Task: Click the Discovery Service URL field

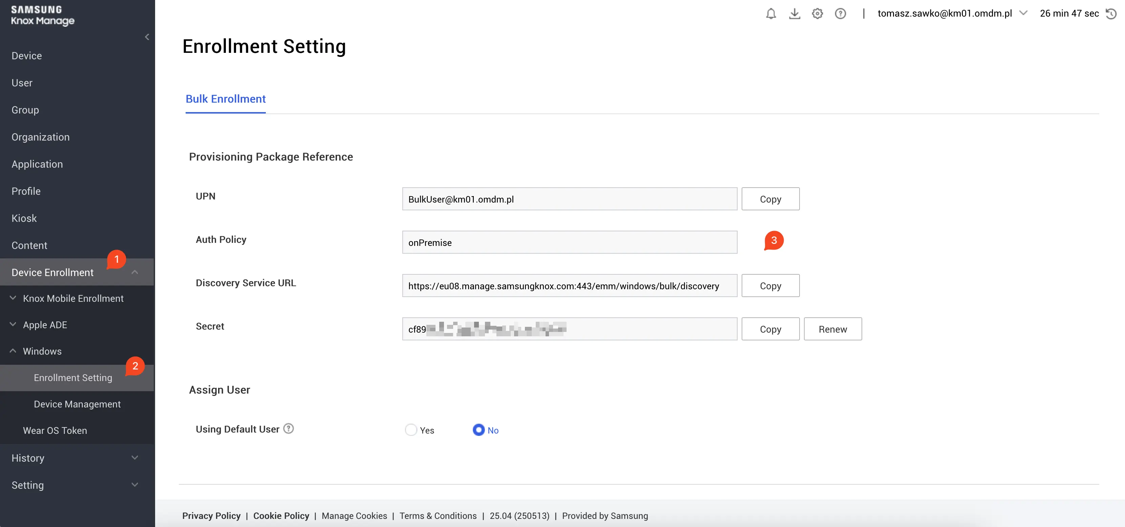Action: coord(570,286)
